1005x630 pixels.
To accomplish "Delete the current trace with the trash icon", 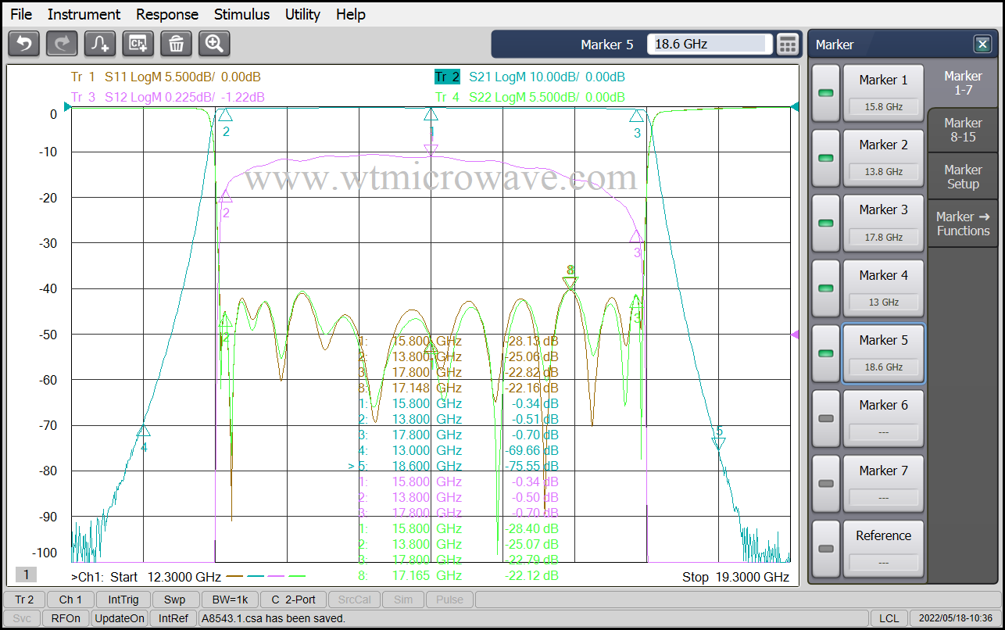I will [176, 44].
